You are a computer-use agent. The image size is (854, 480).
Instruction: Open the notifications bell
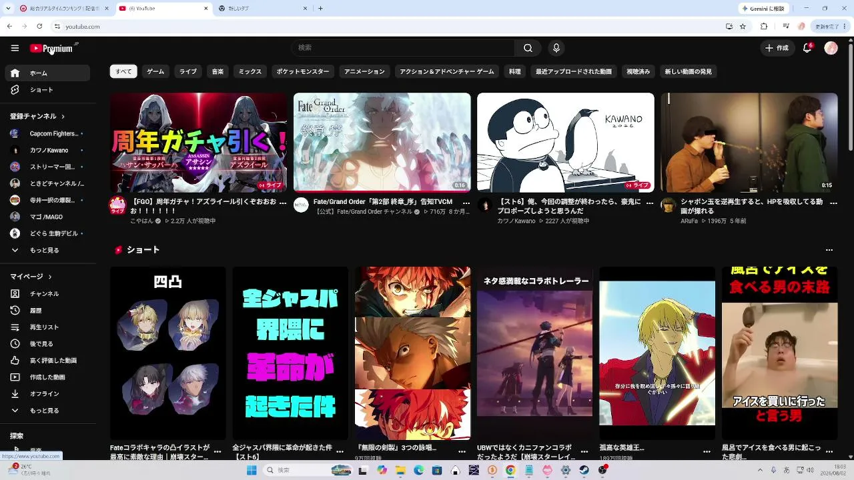pyautogui.click(x=807, y=48)
